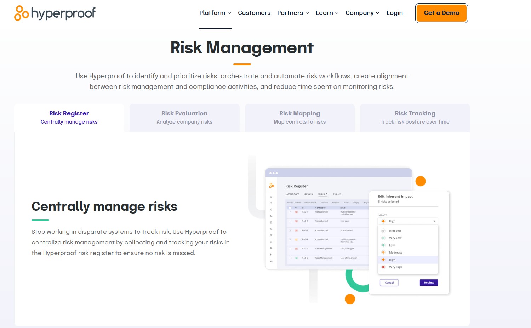Expand the Platform menu chevron
This screenshot has width=531, height=328.
pos(229,13)
